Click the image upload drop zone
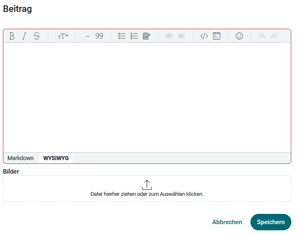 click(147, 188)
